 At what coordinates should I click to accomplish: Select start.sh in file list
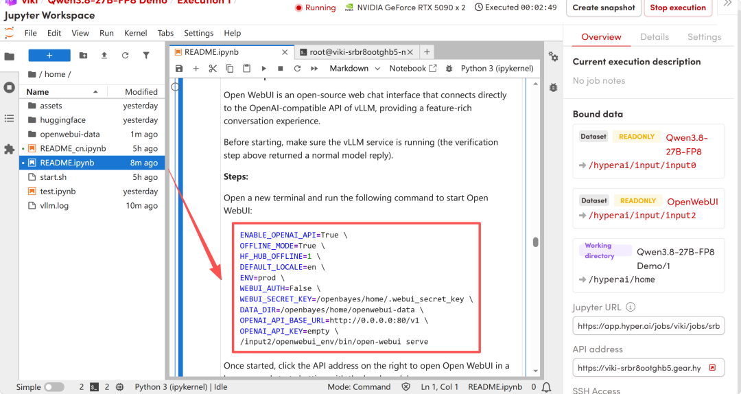[x=92, y=177]
